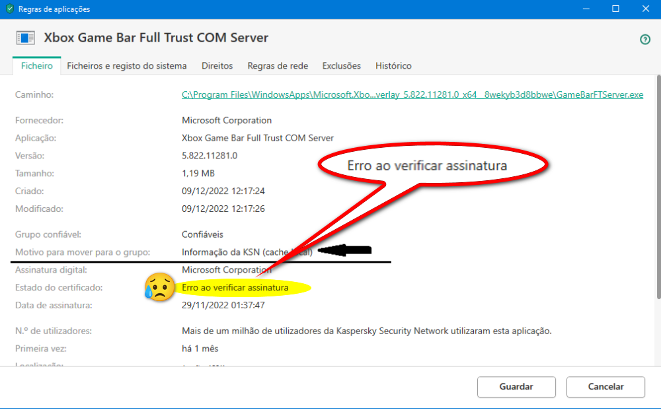
Task: Select the version value 5.822.11281.0
Action: (x=210, y=156)
